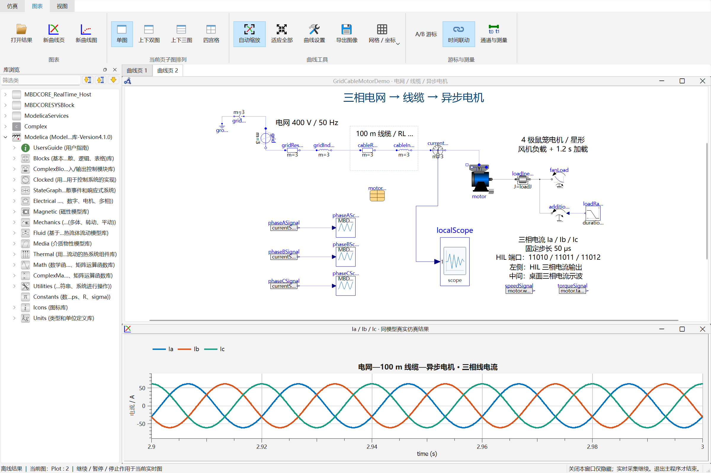Switch to the 图表 ribbon tab

[x=37, y=6]
